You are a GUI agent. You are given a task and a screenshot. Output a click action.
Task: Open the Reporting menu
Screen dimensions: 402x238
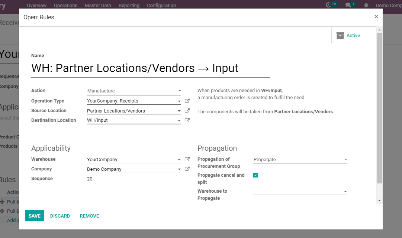coord(129,5)
